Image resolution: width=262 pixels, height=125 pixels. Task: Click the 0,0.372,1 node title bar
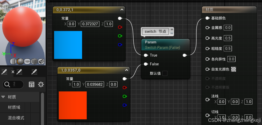coord(89,10)
